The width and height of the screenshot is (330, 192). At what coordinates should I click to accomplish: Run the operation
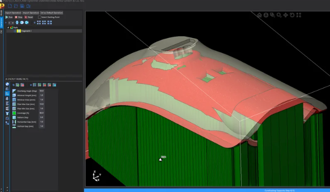coord(9,17)
